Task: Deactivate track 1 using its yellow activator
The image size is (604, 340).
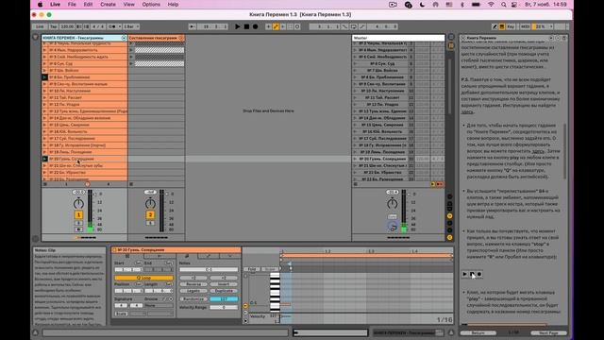Action: pyautogui.click(x=78, y=214)
